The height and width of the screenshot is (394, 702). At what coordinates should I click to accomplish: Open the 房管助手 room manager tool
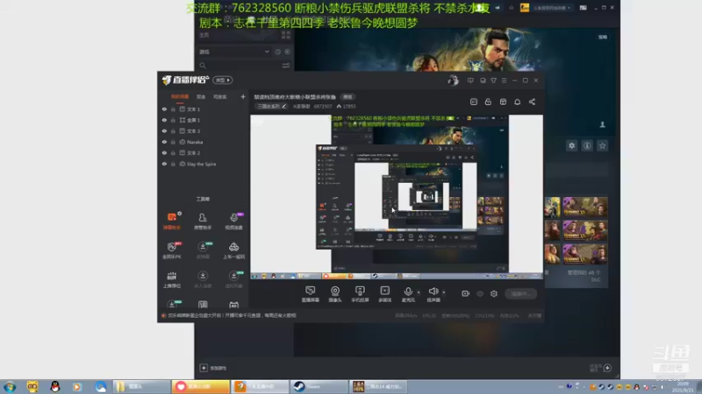(203, 221)
